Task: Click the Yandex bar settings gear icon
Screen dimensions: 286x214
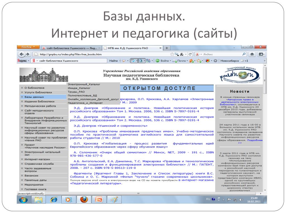Action: (215, 61)
